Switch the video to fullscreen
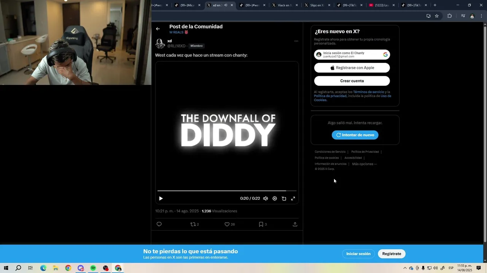 click(x=293, y=198)
